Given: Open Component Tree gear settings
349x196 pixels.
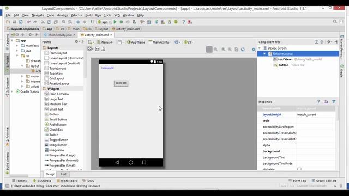Looking at the screenshot, I should [329, 42].
